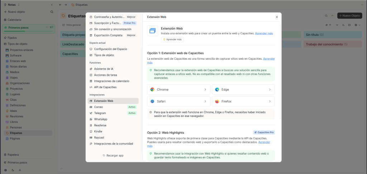The width and height of the screenshot is (367, 174).
Task: Expand the Safari extension row chevron
Action: click(x=205, y=101)
